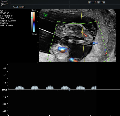The image size is (120, 116).
Task: Click the GE logo icon
Action: point(3,4)
